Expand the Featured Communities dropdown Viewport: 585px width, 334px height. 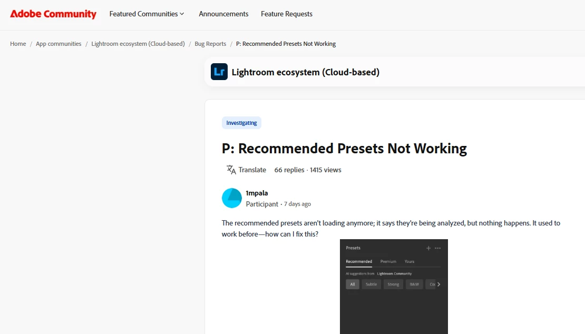(147, 14)
